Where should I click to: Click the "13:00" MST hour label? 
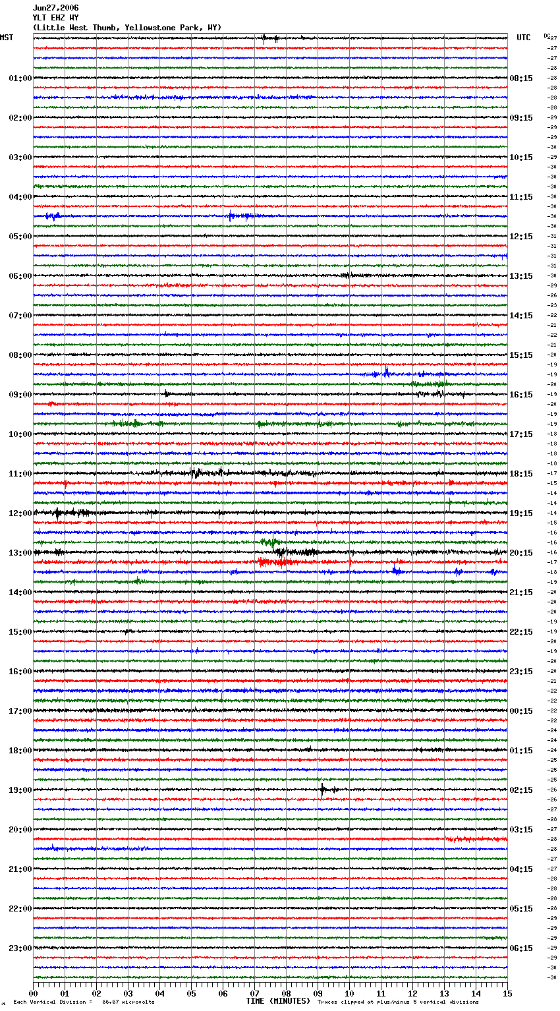(20, 553)
